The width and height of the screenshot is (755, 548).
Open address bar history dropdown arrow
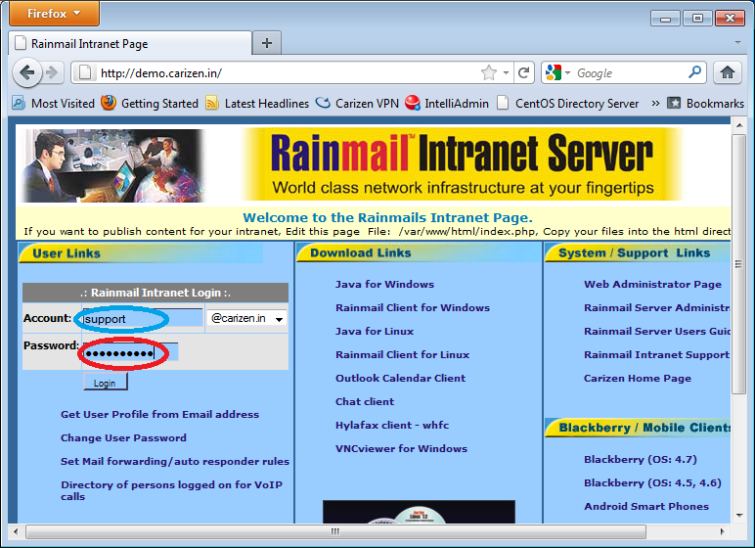click(x=506, y=73)
